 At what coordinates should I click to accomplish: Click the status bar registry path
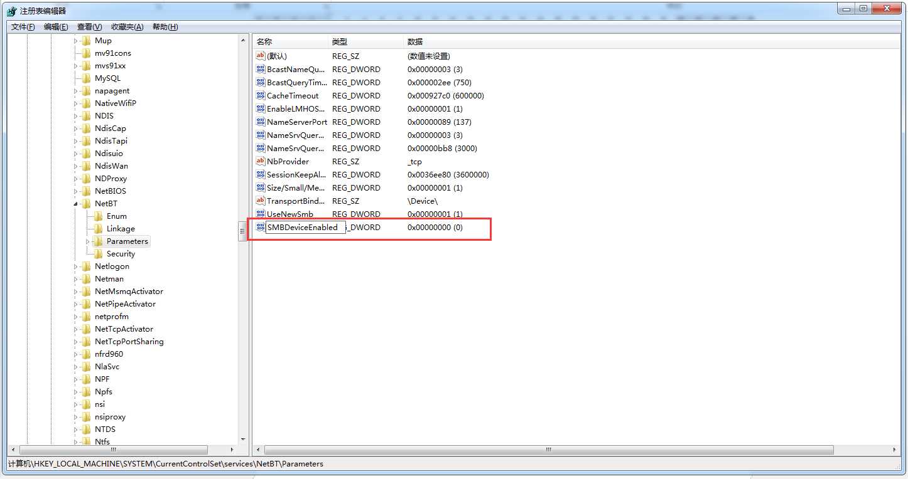(x=166, y=464)
